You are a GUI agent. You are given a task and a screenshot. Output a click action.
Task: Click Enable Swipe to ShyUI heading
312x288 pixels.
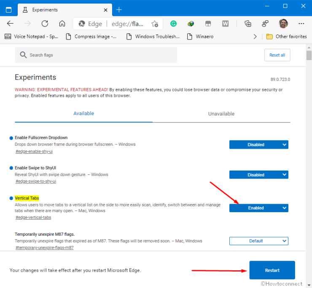pyautogui.click(x=35, y=168)
